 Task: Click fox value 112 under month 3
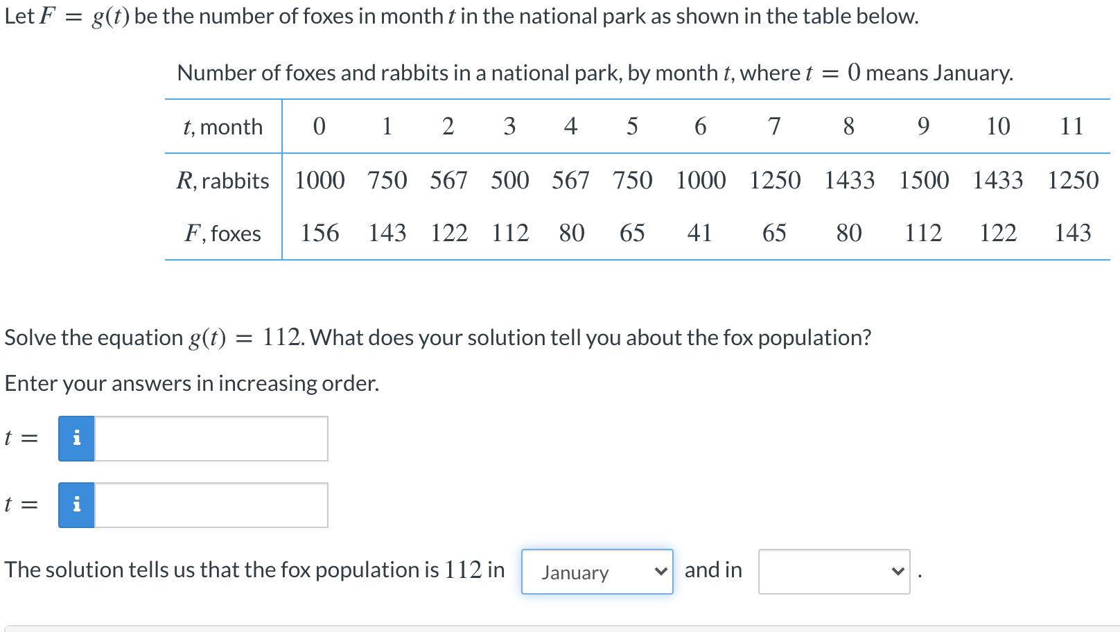tap(510, 233)
